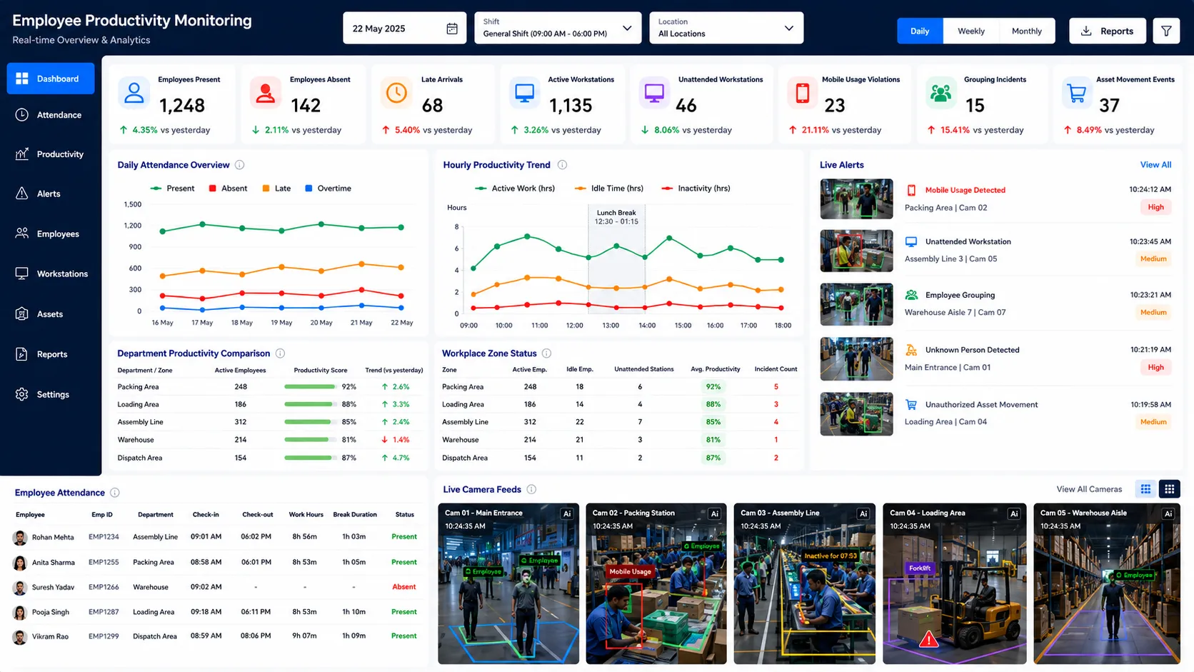Viewport: 1194px width, 672px height.
Task: Switch camera feeds to dense grid view icon
Action: coord(1169,489)
